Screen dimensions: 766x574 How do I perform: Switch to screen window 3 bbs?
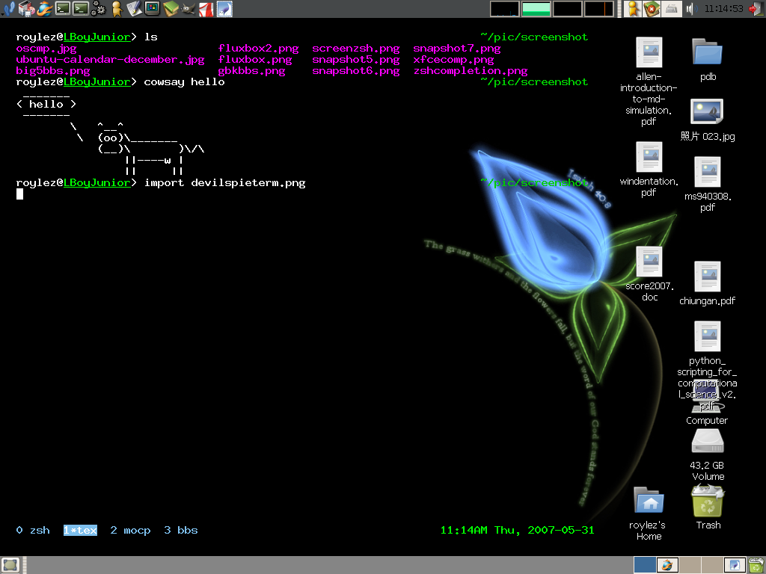(x=181, y=530)
